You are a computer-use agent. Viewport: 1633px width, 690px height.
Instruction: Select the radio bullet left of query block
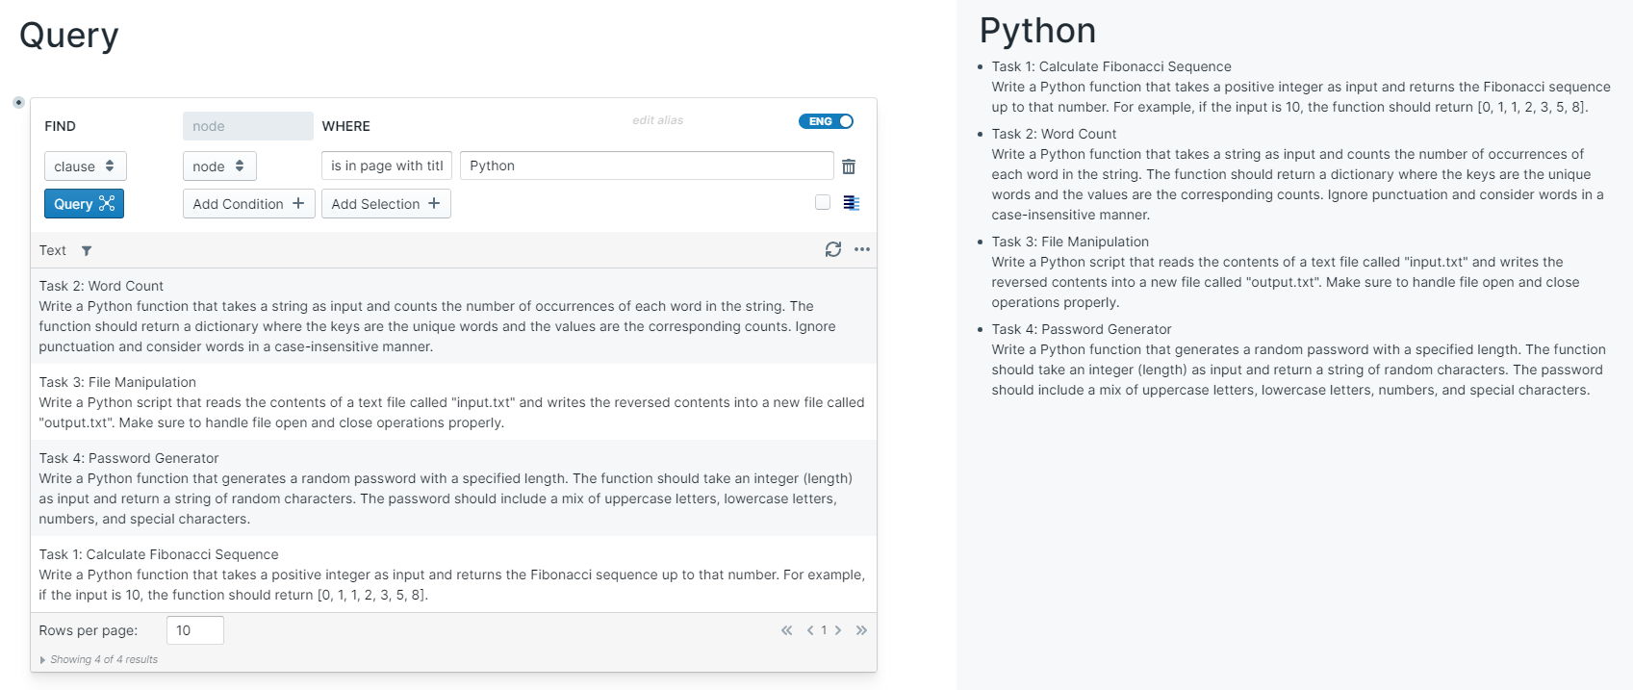point(18,102)
